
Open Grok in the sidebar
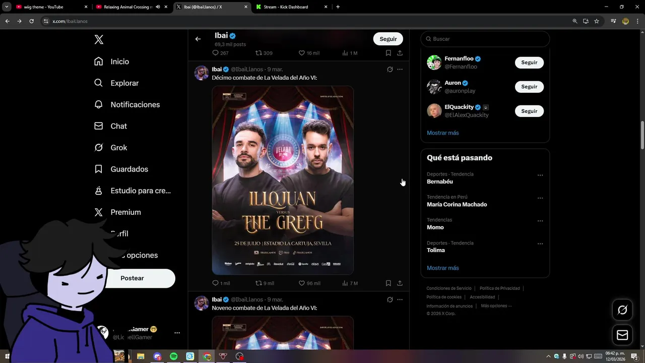pos(110,148)
